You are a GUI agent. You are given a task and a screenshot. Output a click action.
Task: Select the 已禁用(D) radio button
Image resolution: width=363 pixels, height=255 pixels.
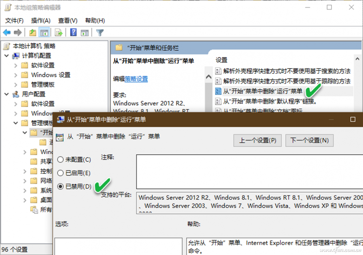tap(60, 186)
